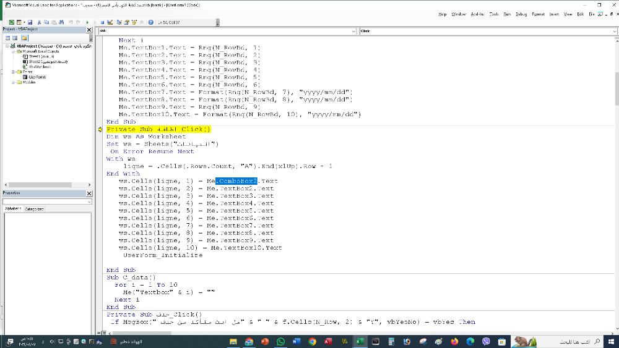The image size is (619, 348).
Task: Click the highlighted ComboBox2 text in code
Action: pyautogui.click(x=236, y=181)
